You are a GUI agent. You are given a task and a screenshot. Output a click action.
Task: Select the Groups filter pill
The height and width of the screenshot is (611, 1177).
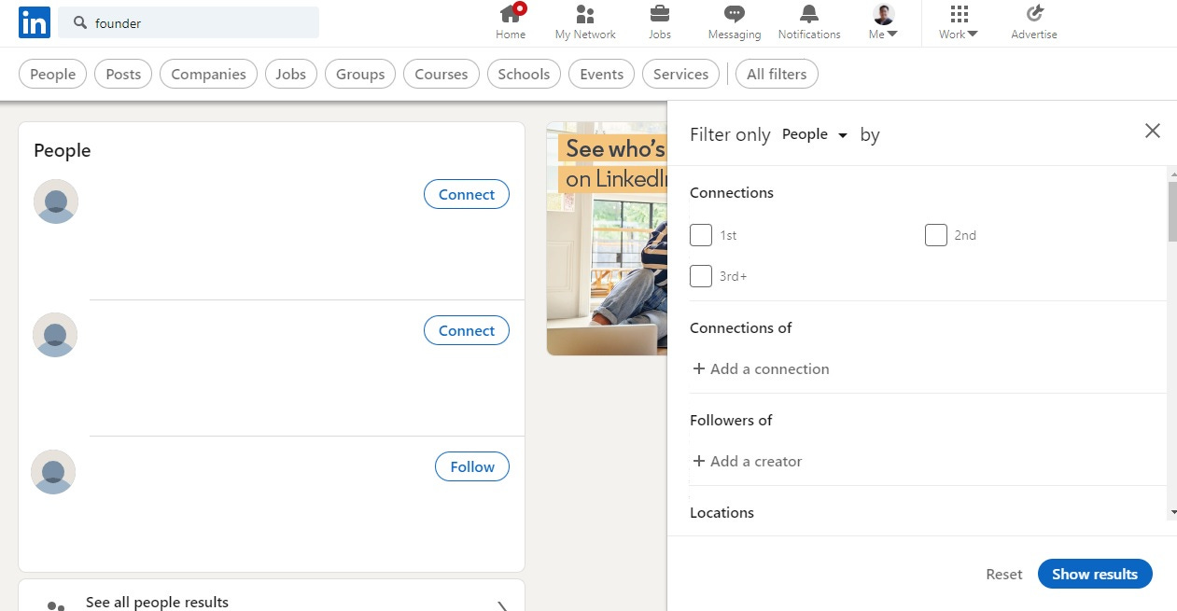[360, 75]
